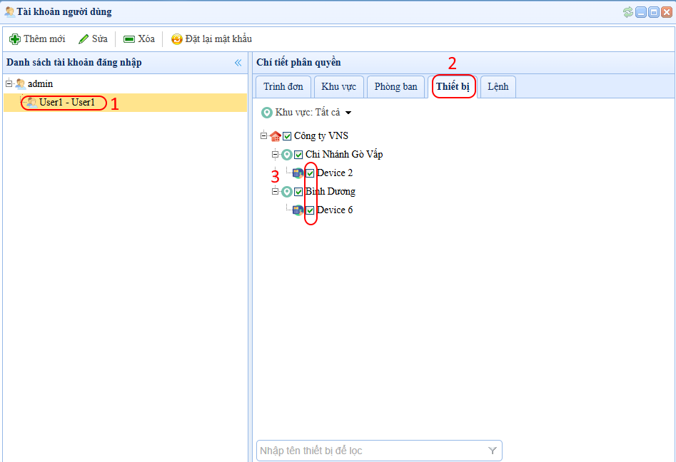Toggle the Công ty VNS checkbox
Viewport: 676px width, 462px height.
pos(287,136)
